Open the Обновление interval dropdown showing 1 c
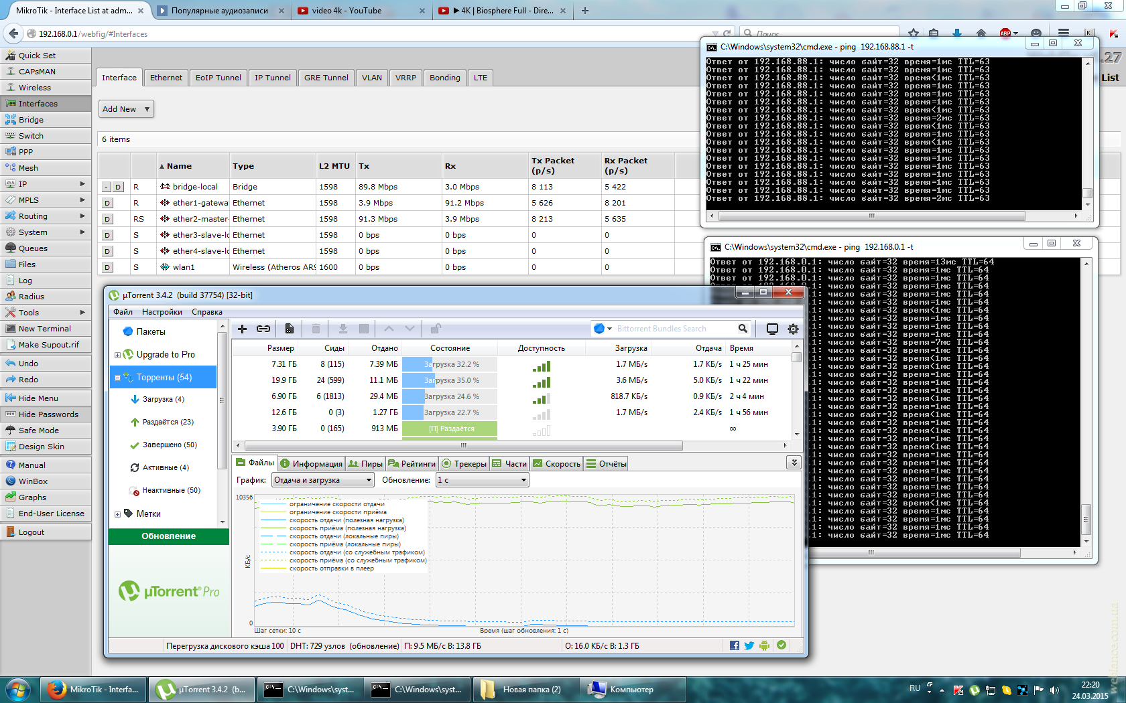1126x703 pixels. pyautogui.click(x=483, y=480)
